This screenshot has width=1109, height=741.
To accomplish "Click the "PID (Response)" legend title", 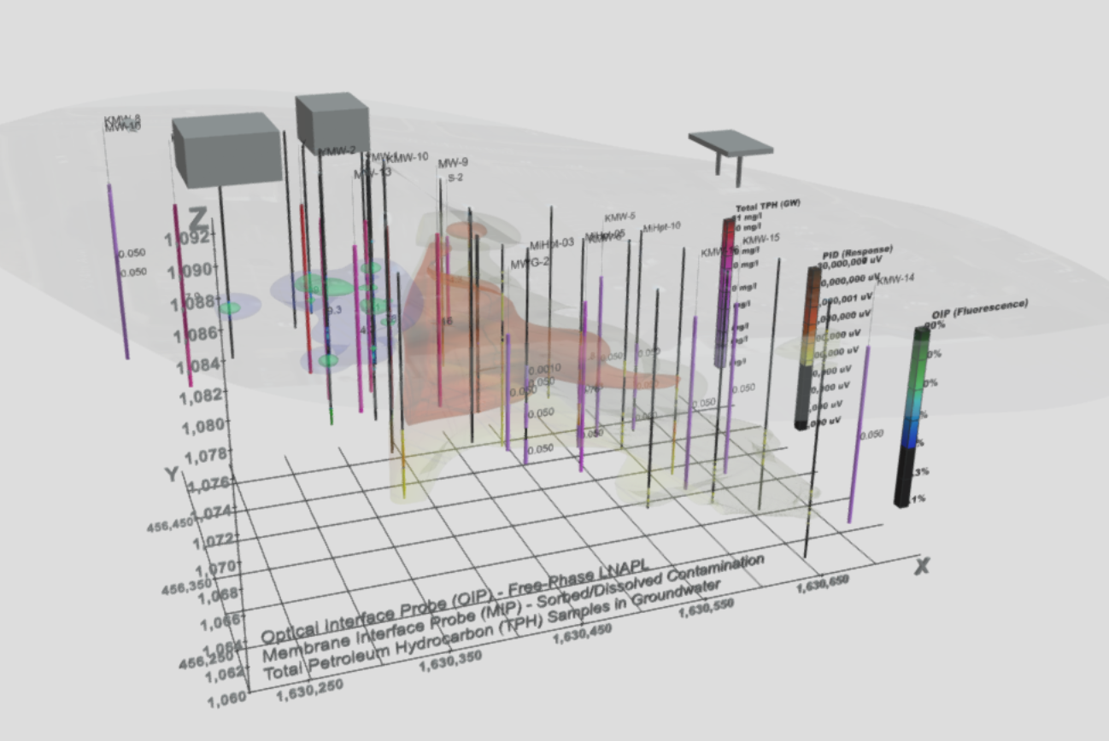I will [x=858, y=253].
